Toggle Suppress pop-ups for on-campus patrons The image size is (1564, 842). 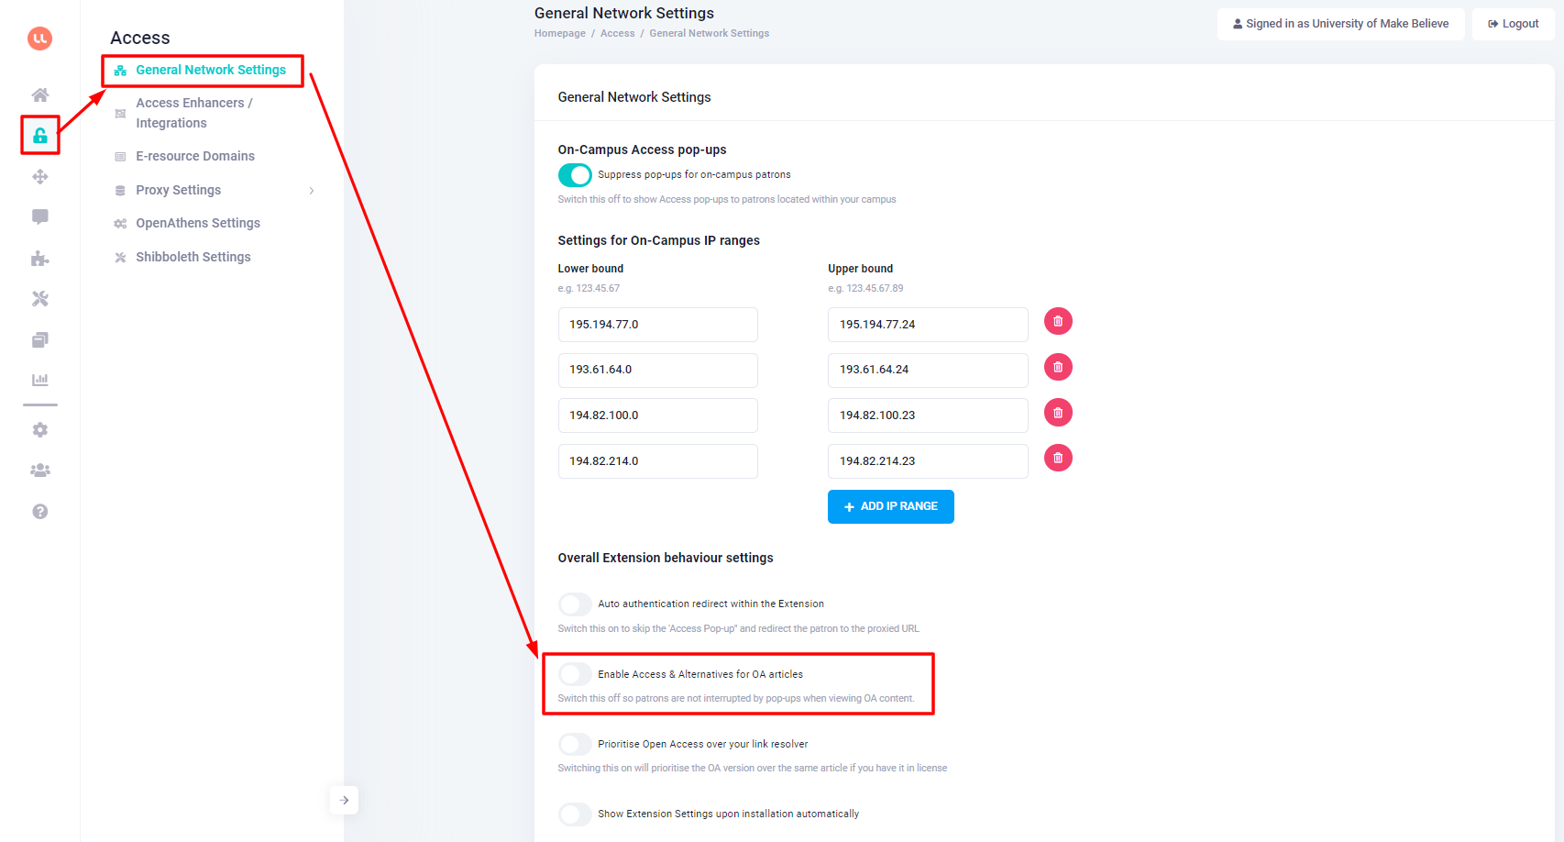575,174
